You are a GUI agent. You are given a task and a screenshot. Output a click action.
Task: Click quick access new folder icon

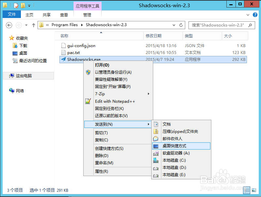tap(23, 6)
